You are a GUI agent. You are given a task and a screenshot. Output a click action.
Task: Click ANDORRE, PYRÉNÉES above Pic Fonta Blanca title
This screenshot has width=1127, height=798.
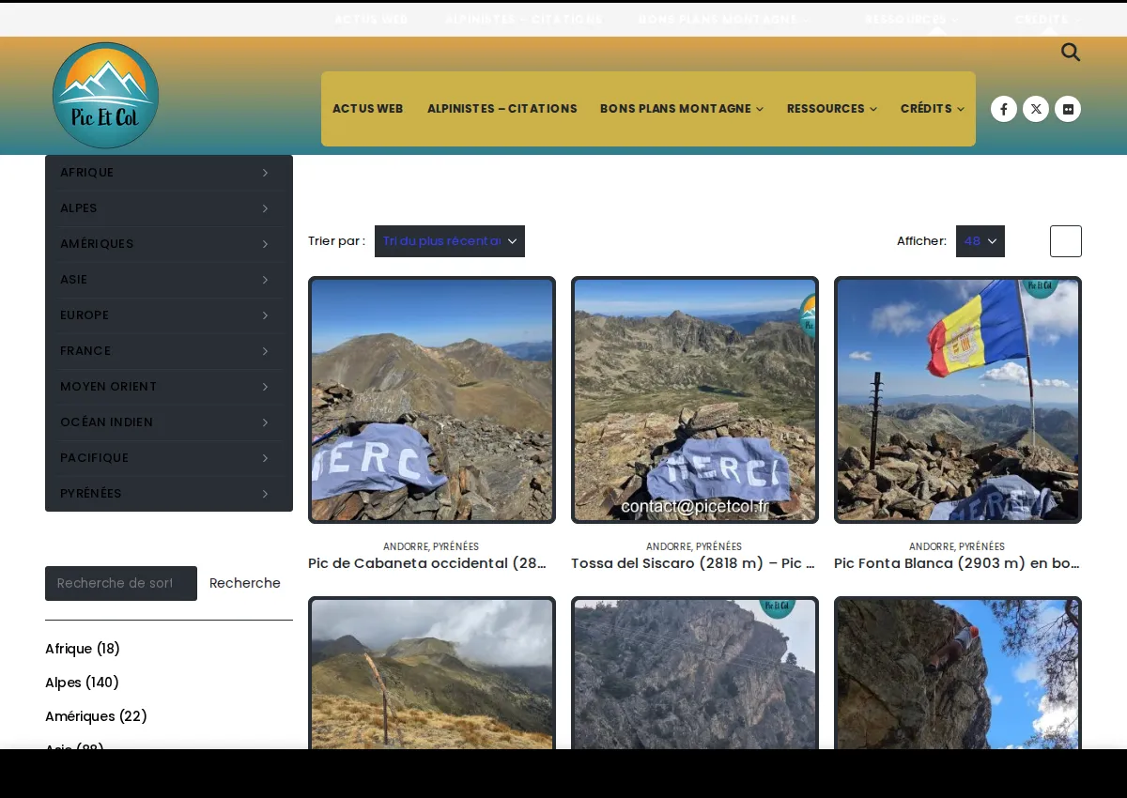tap(957, 546)
